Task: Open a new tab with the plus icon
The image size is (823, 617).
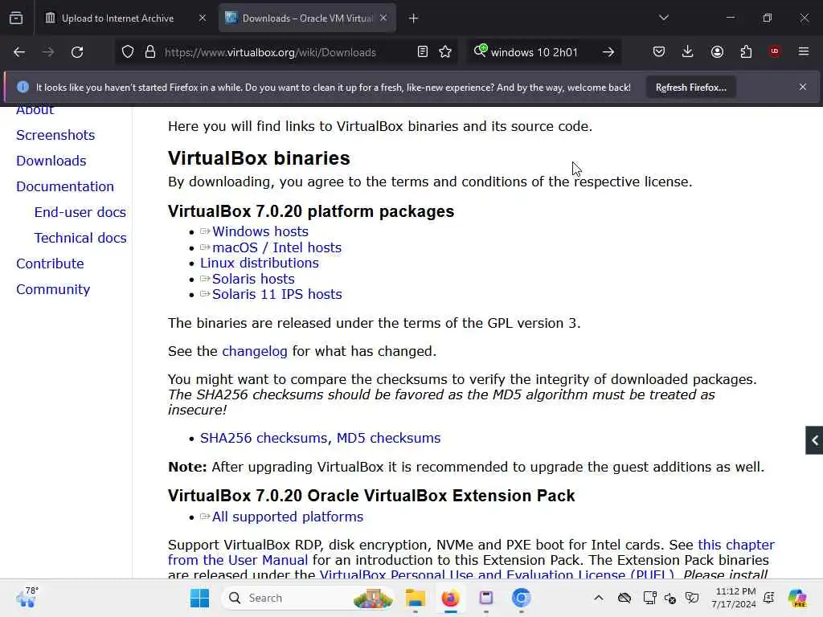Action: click(x=413, y=18)
